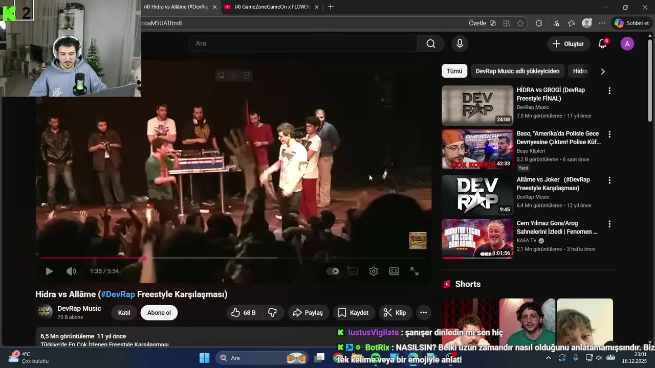Click the search magnifier button

(x=431, y=43)
